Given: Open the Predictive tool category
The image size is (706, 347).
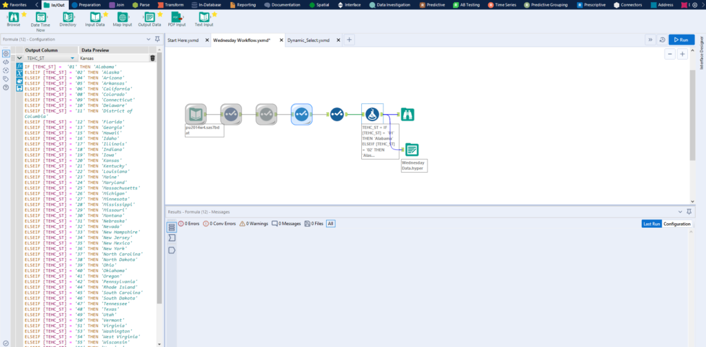Looking at the screenshot, I should coord(432,5).
